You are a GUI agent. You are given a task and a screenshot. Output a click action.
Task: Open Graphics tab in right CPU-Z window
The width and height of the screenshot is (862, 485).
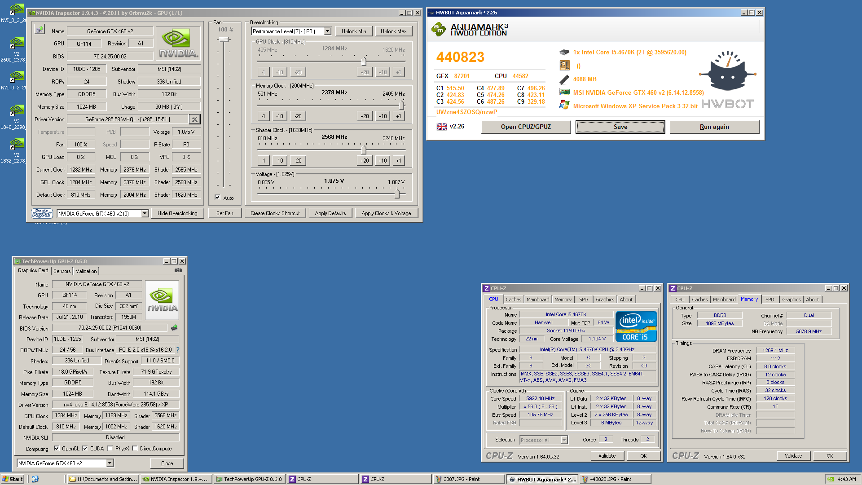[x=791, y=300]
